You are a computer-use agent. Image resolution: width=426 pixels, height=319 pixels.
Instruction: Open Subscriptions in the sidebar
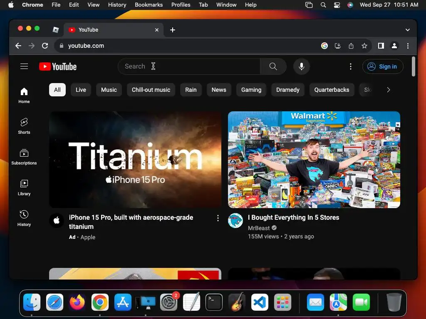point(24,157)
